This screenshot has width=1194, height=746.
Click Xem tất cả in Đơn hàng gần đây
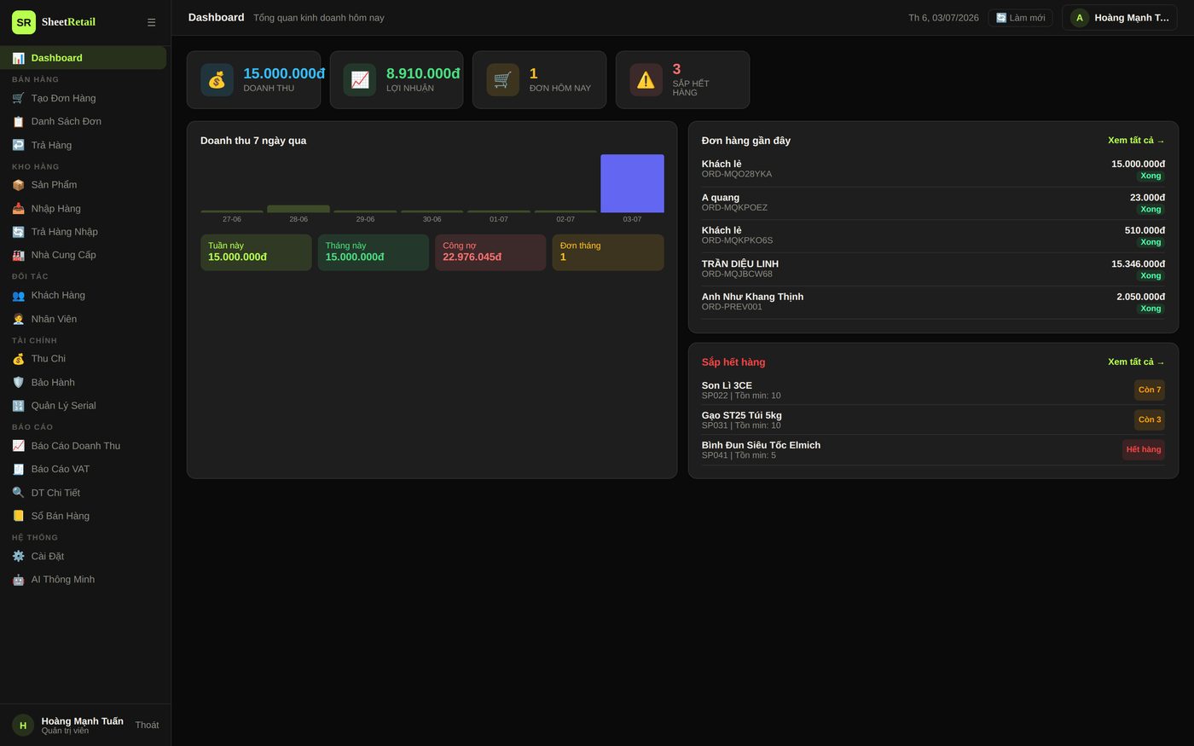(x=1136, y=141)
